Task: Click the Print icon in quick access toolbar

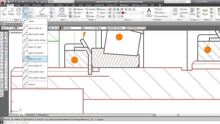Action: click(x=23, y=2)
